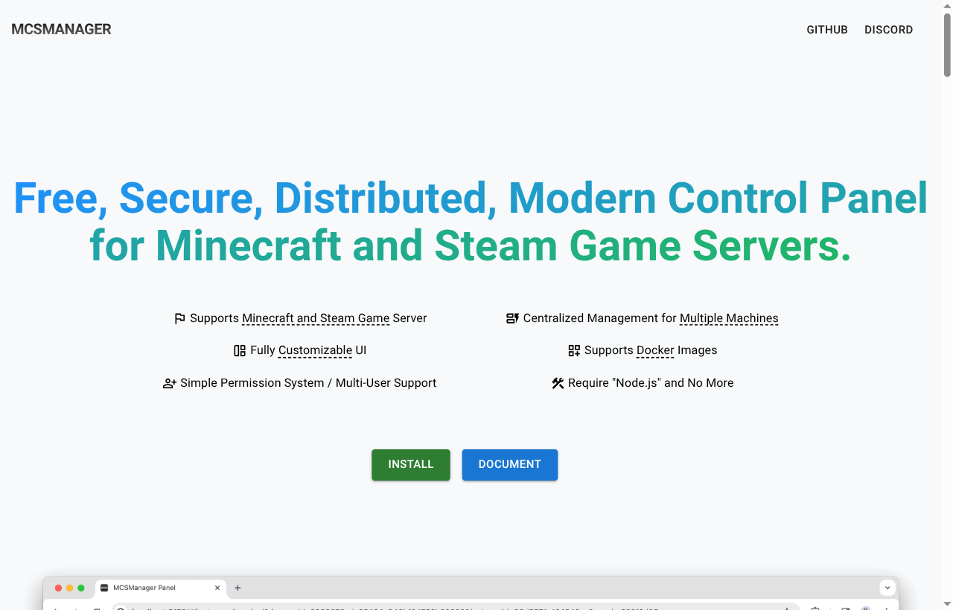Click the flag icon beside Supports Minecraft
The height and width of the screenshot is (610, 953).
point(179,318)
